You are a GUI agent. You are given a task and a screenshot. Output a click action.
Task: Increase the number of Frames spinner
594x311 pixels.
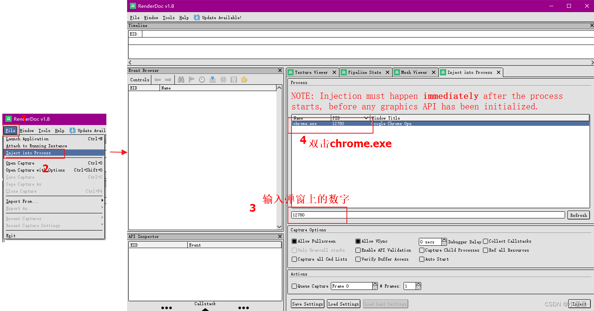tap(418, 284)
